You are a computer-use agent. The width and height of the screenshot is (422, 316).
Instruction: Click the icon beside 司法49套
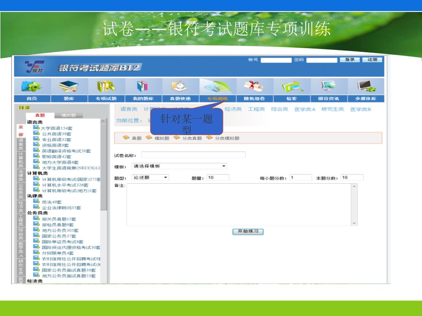(x=36, y=201)
